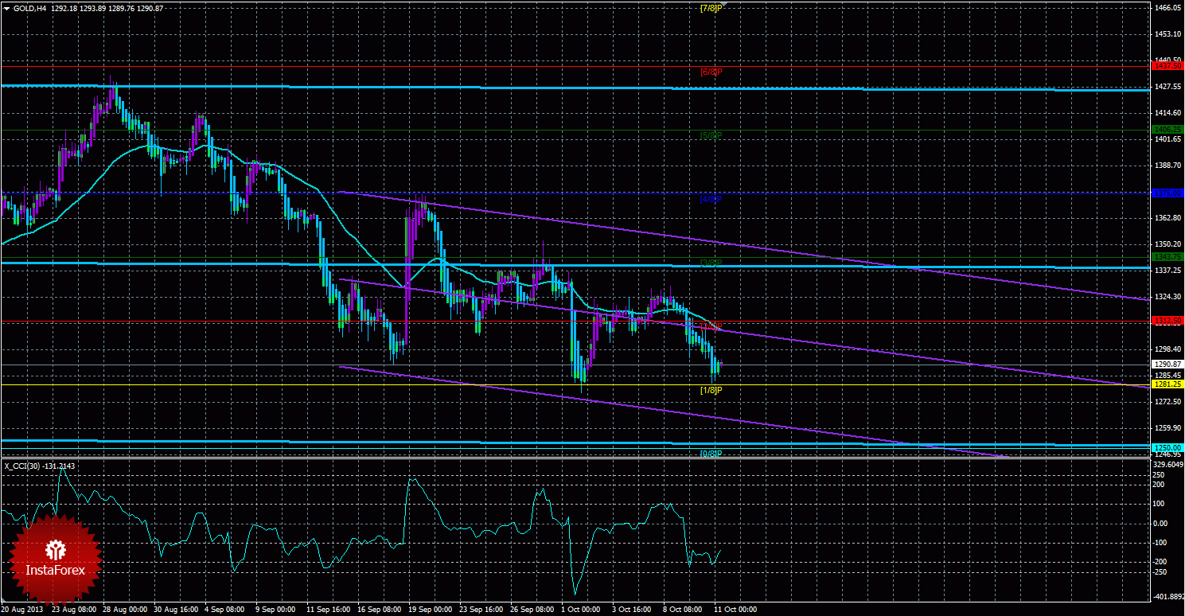1185x616 pixels.
Task: Select the [6/8]P Murrey level label
Action: [710, 72]
